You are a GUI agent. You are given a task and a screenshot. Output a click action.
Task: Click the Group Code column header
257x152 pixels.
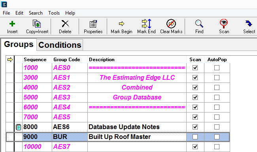tap(70, 60)
